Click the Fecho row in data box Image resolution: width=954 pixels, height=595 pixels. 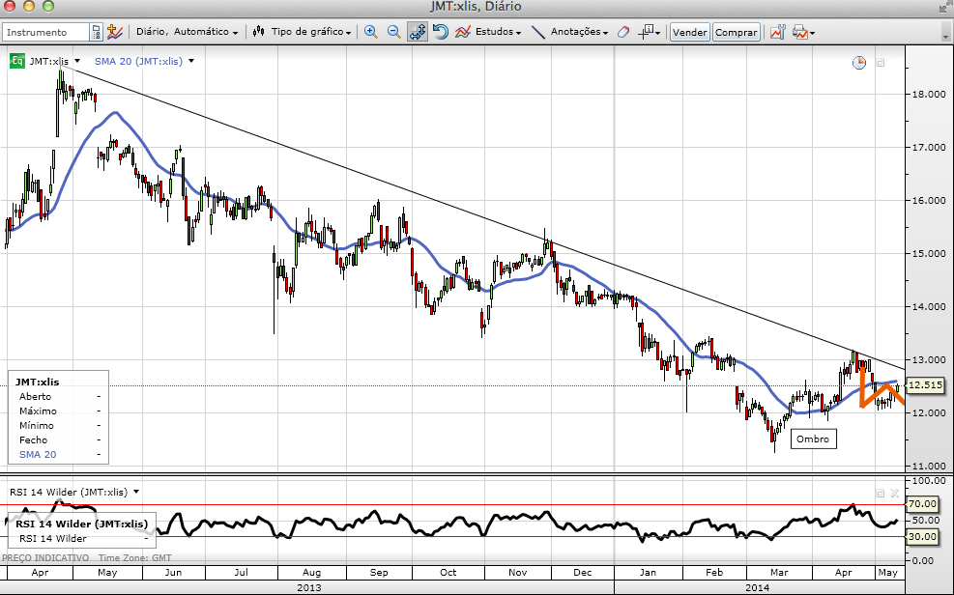point(58,440)
